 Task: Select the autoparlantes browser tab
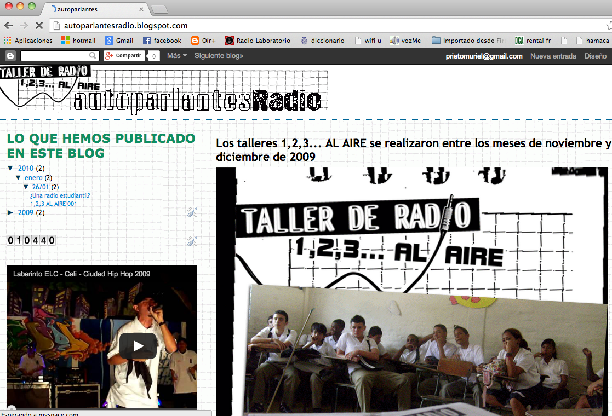95,9
